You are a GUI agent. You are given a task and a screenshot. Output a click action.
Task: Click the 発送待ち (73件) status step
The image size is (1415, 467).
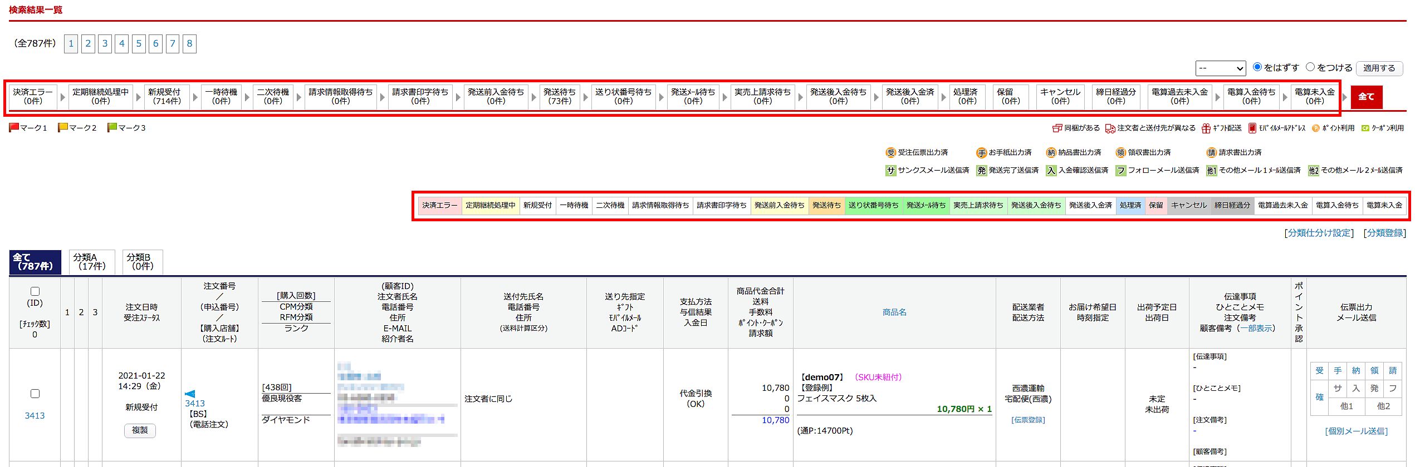(x=560, y=97)
